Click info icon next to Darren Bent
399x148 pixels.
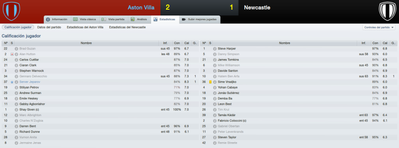pos(16,126)
